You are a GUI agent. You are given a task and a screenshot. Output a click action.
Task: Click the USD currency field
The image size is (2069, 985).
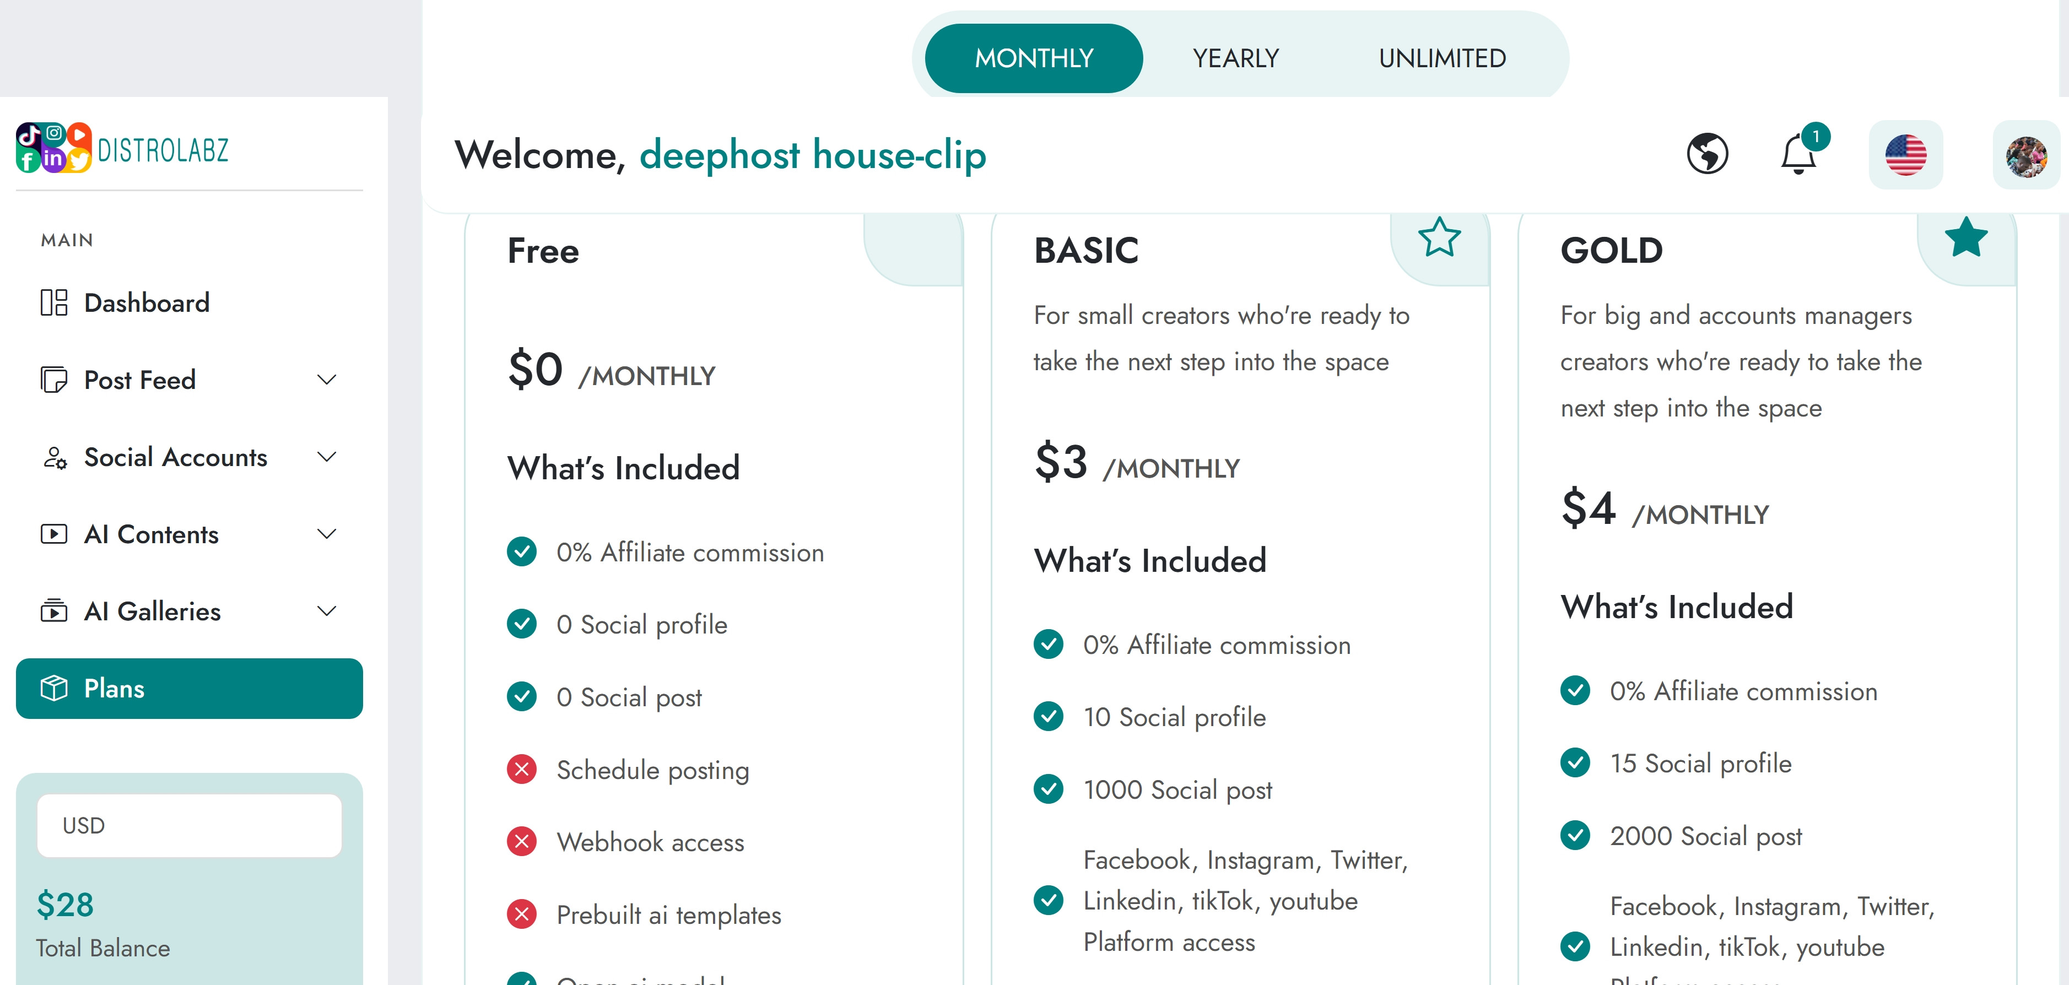[x=190, y=825]
